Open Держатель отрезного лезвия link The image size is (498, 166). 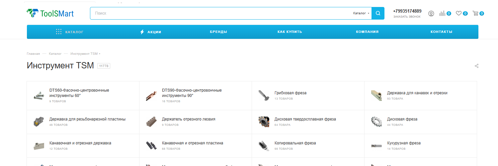click(x=189, y=119)
